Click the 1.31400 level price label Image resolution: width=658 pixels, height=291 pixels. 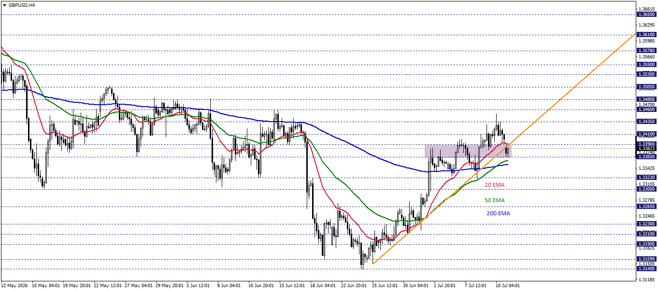tap(646, 269)
